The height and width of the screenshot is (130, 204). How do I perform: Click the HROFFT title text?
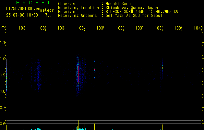(33, 3)
